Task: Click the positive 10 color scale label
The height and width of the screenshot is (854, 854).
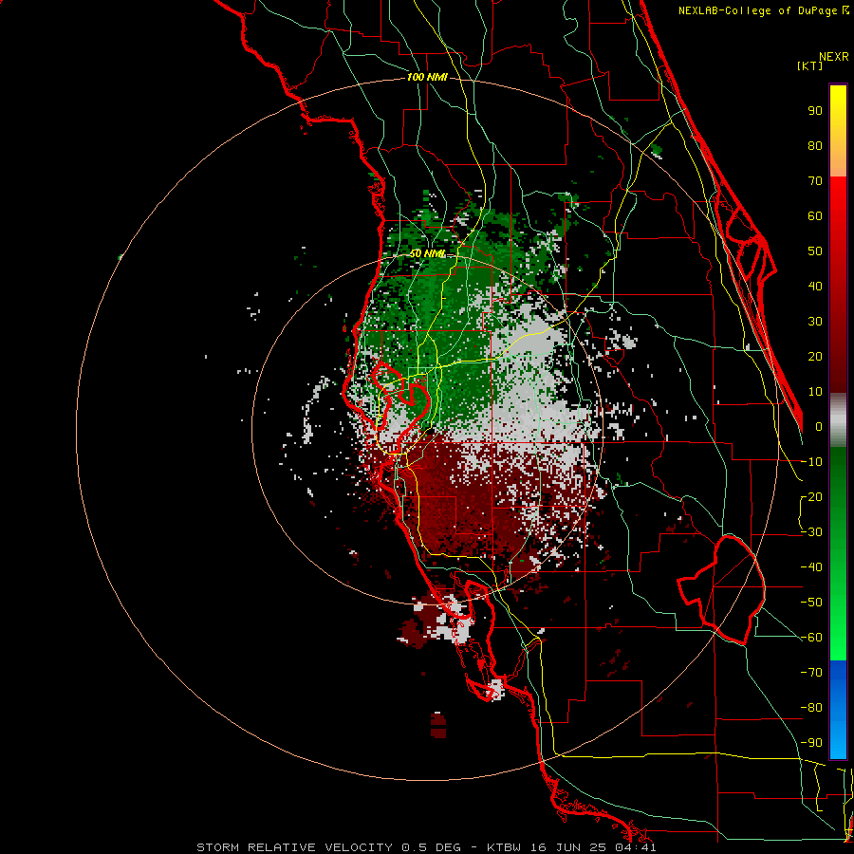Action: click(815, 391)
